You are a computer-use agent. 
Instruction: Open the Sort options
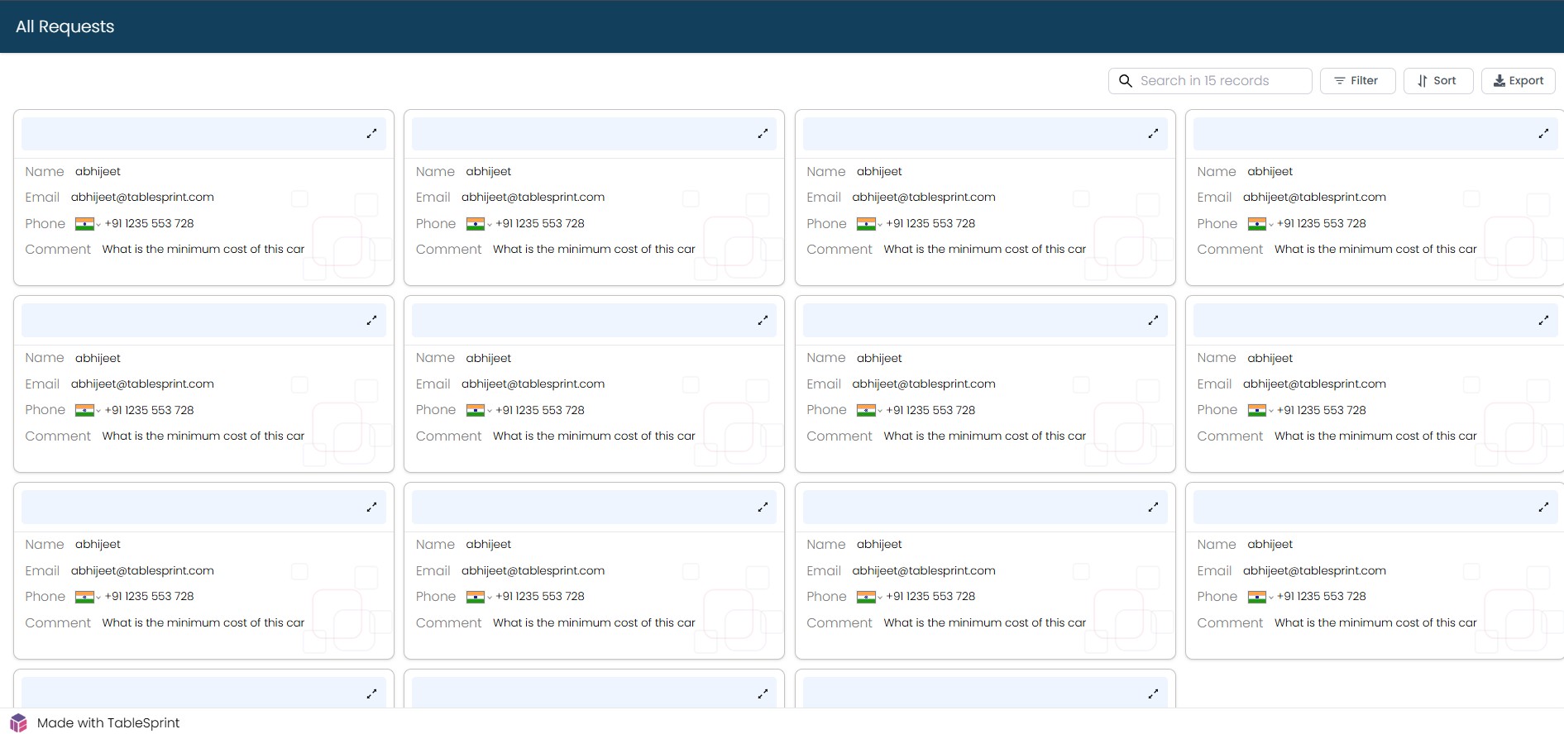[1437, 81]
